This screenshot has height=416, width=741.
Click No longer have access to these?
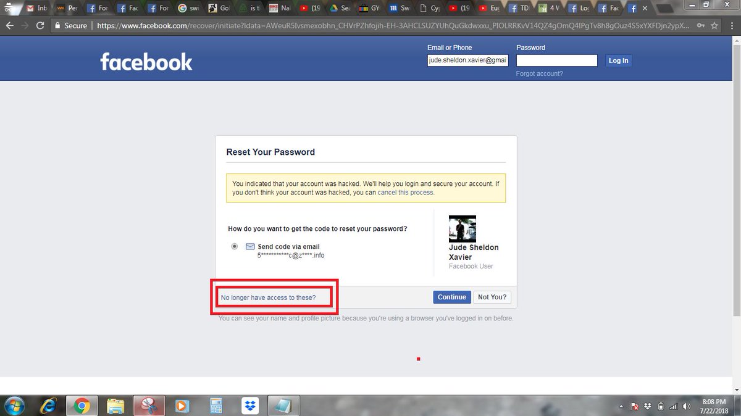tap(268, 297)
